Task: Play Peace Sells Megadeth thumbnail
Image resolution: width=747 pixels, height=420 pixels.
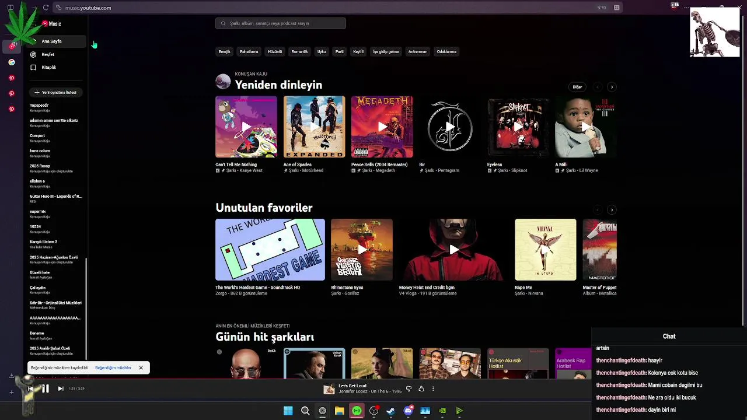Action: [382, 127]
